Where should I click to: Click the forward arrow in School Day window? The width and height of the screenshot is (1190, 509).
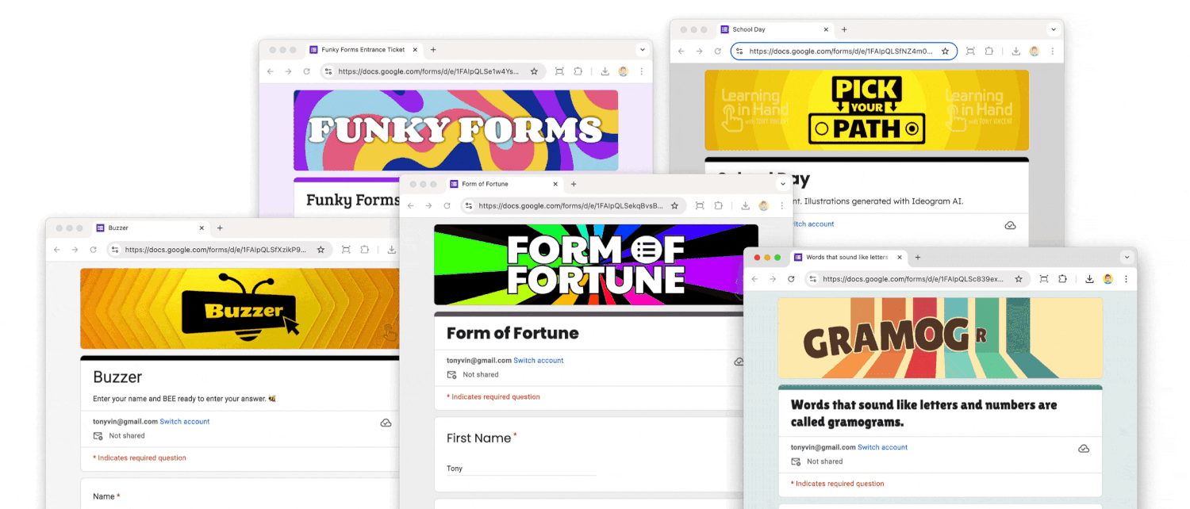(x=700, y=51)
